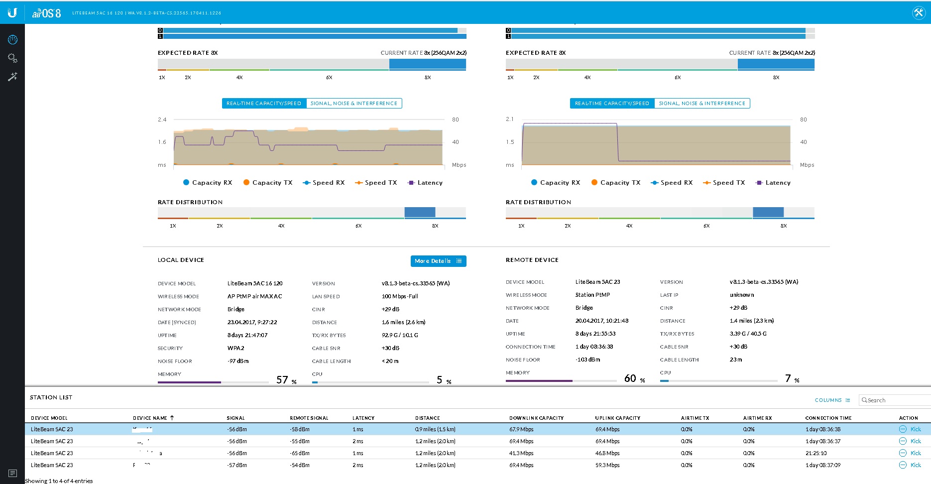
Task: Click the log list icon at sidebar bottom
Action: (x=12, y=473)
